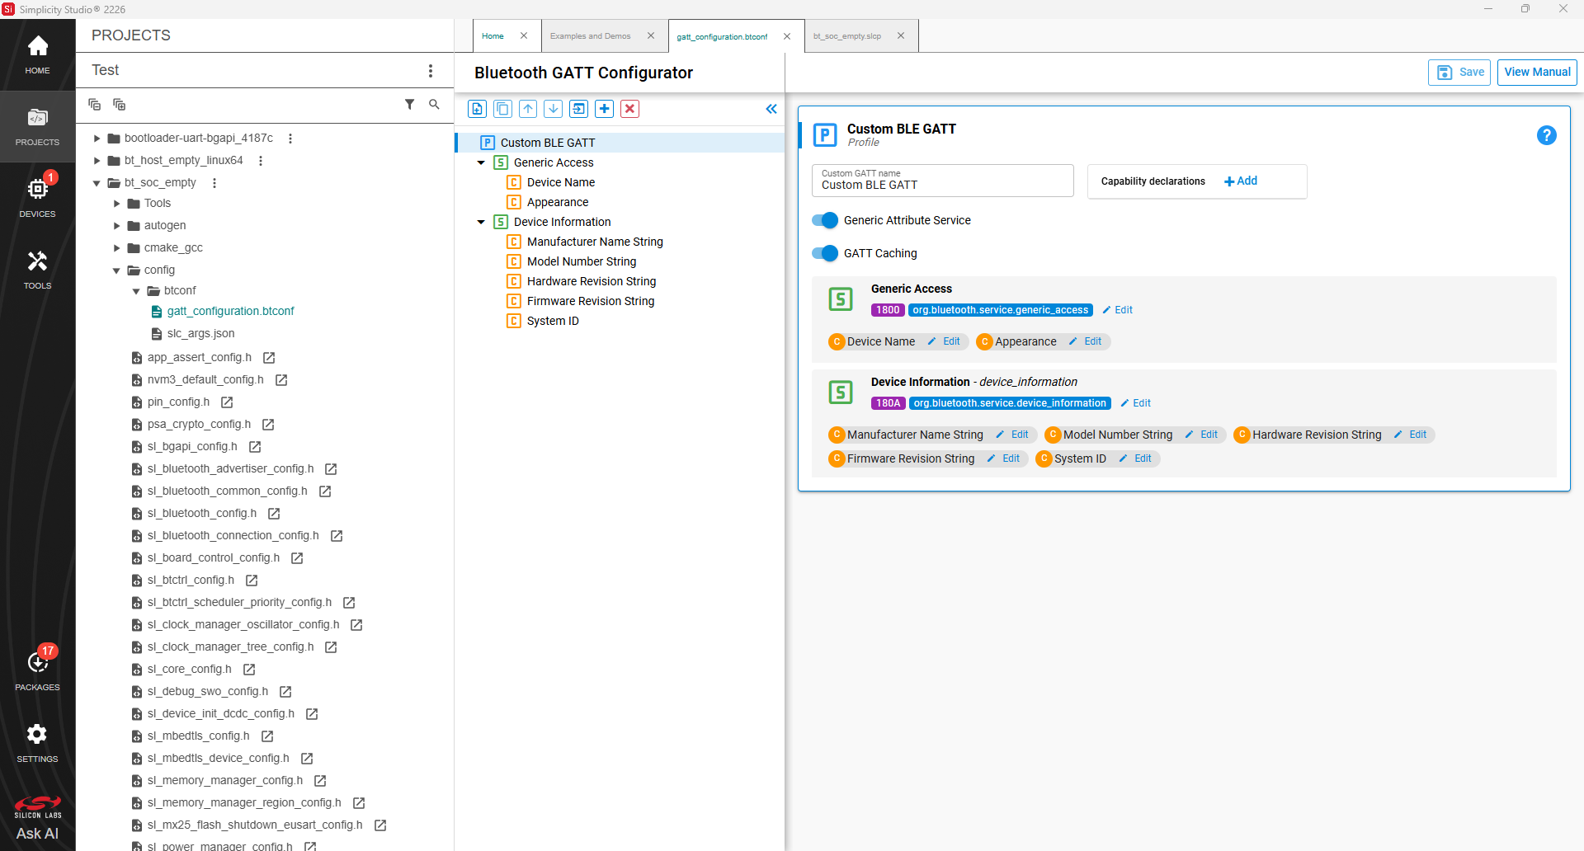Click the Custom GATT name input field
This screenshot has width=1584, height=851.
943,181
